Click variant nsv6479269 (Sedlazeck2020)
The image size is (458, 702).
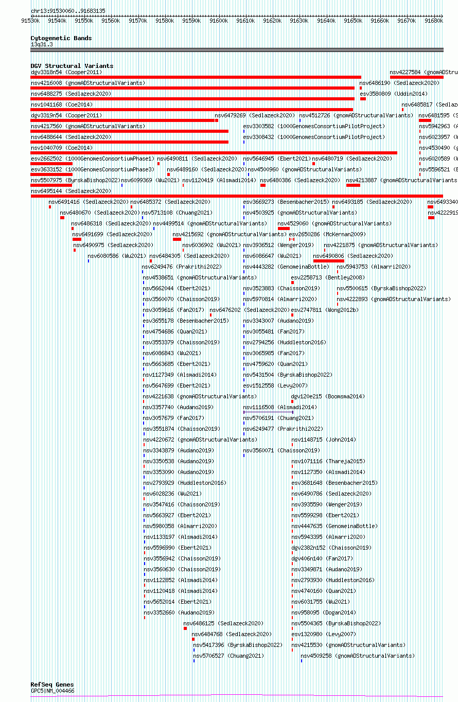[x=255, y=115]
